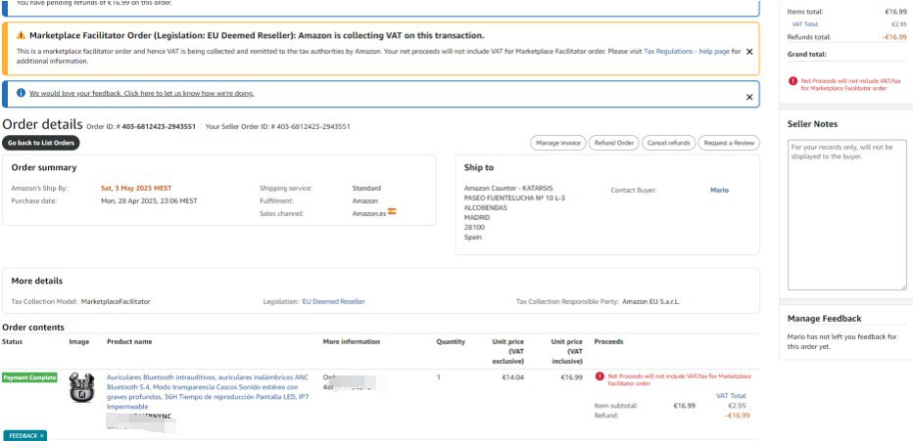The image size is (913, 441).
Task: Contact buyer Mario via name link
Action: (x=719, y=190)
